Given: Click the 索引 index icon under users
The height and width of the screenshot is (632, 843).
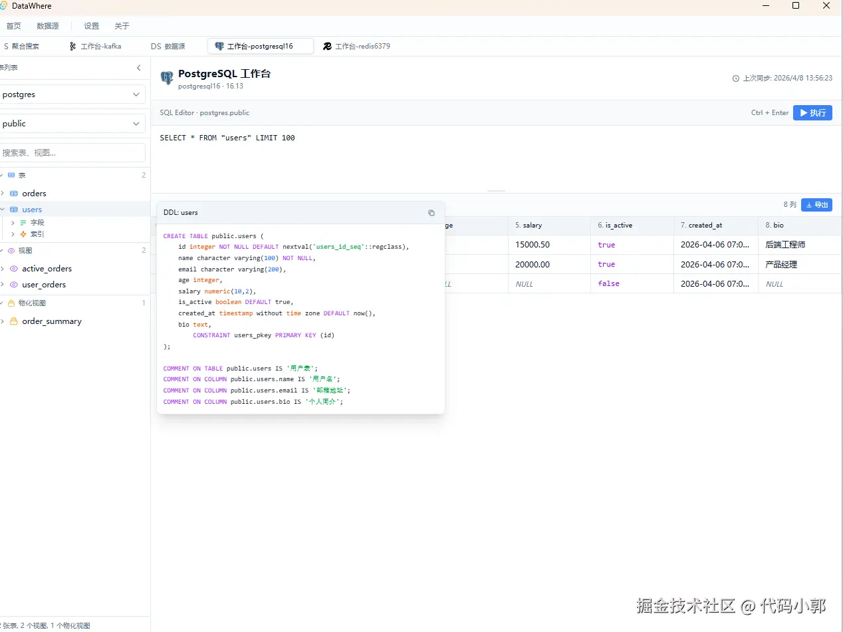Looking at the screenshot, I should pyautogui.click(x=23, y=234).
